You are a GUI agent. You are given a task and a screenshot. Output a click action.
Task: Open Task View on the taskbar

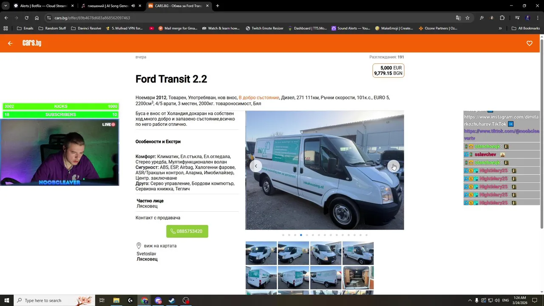(102, 300)
